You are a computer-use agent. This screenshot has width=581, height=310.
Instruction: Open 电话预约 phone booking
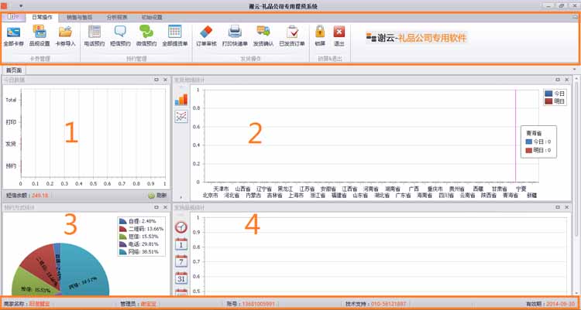click(95, 36)
